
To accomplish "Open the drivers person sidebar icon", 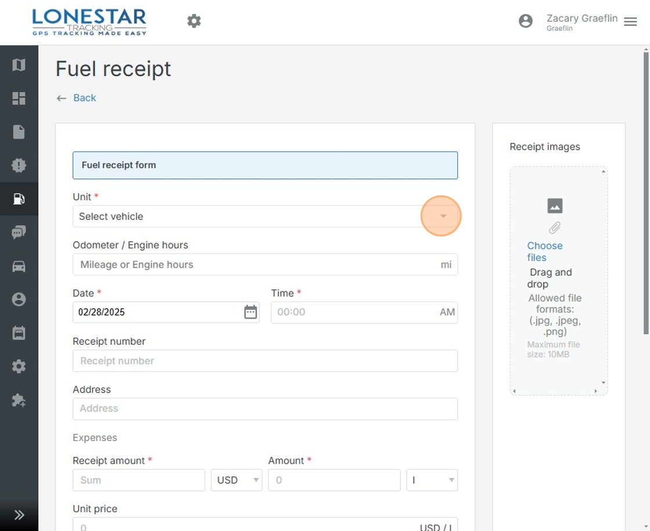I will point(19,299).
